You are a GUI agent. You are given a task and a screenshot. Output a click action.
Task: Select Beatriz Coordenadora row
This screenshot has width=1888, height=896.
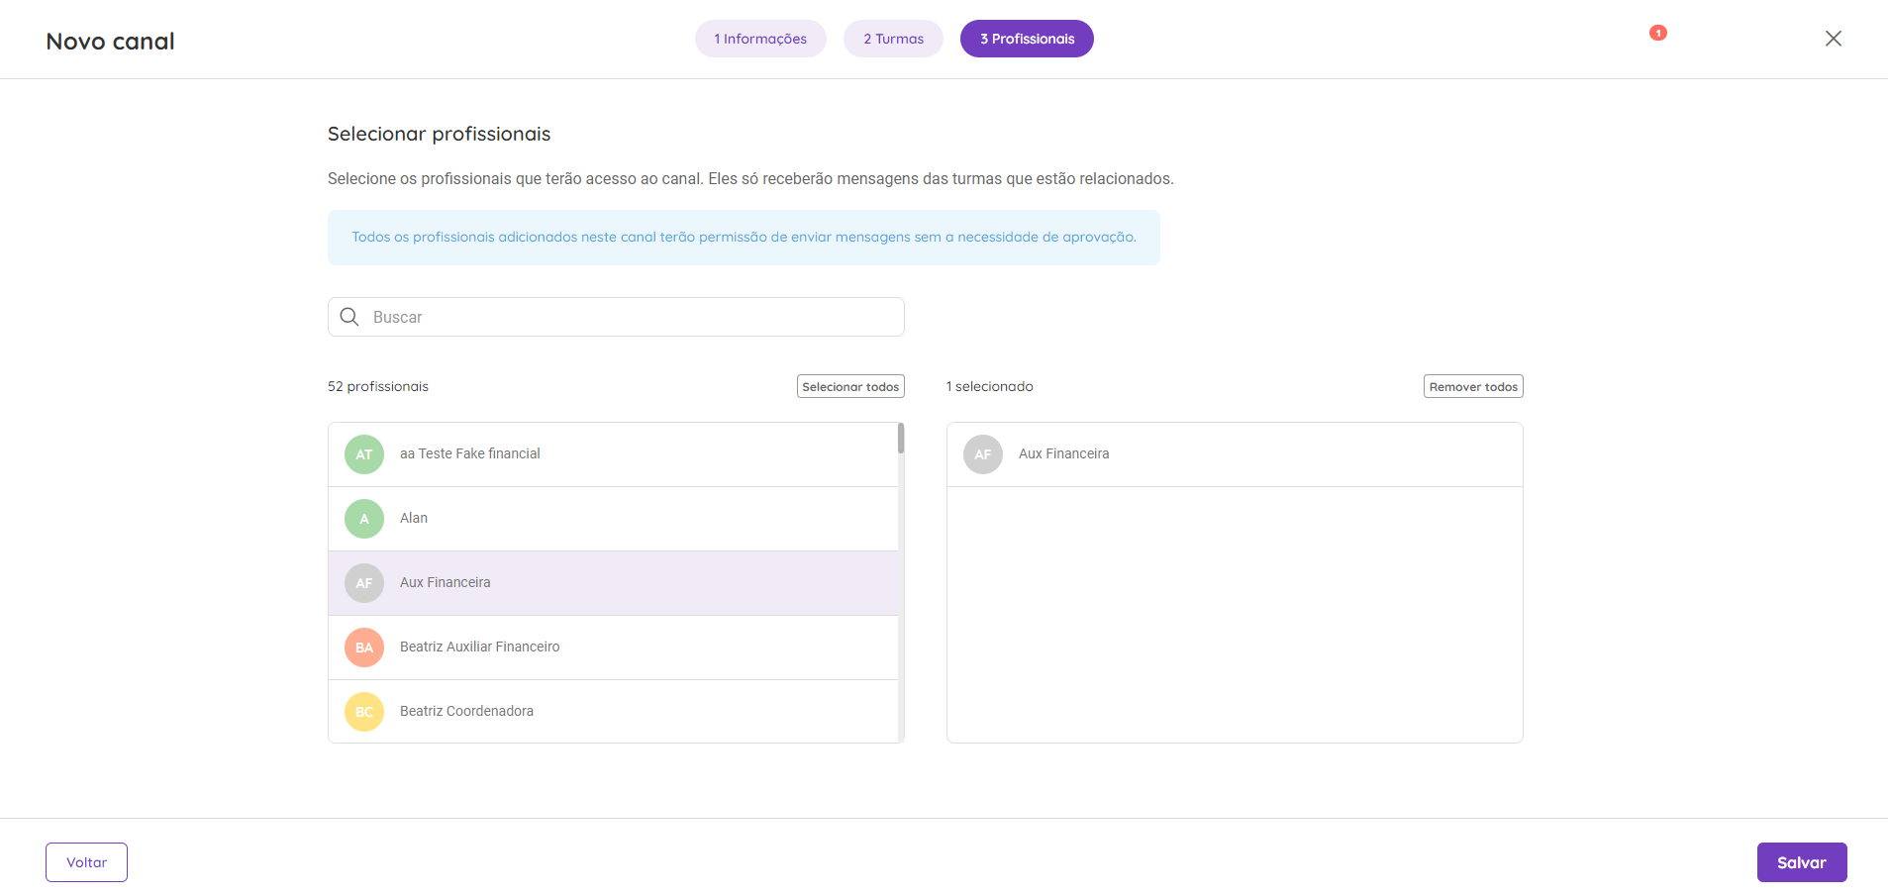coord(613,711)
